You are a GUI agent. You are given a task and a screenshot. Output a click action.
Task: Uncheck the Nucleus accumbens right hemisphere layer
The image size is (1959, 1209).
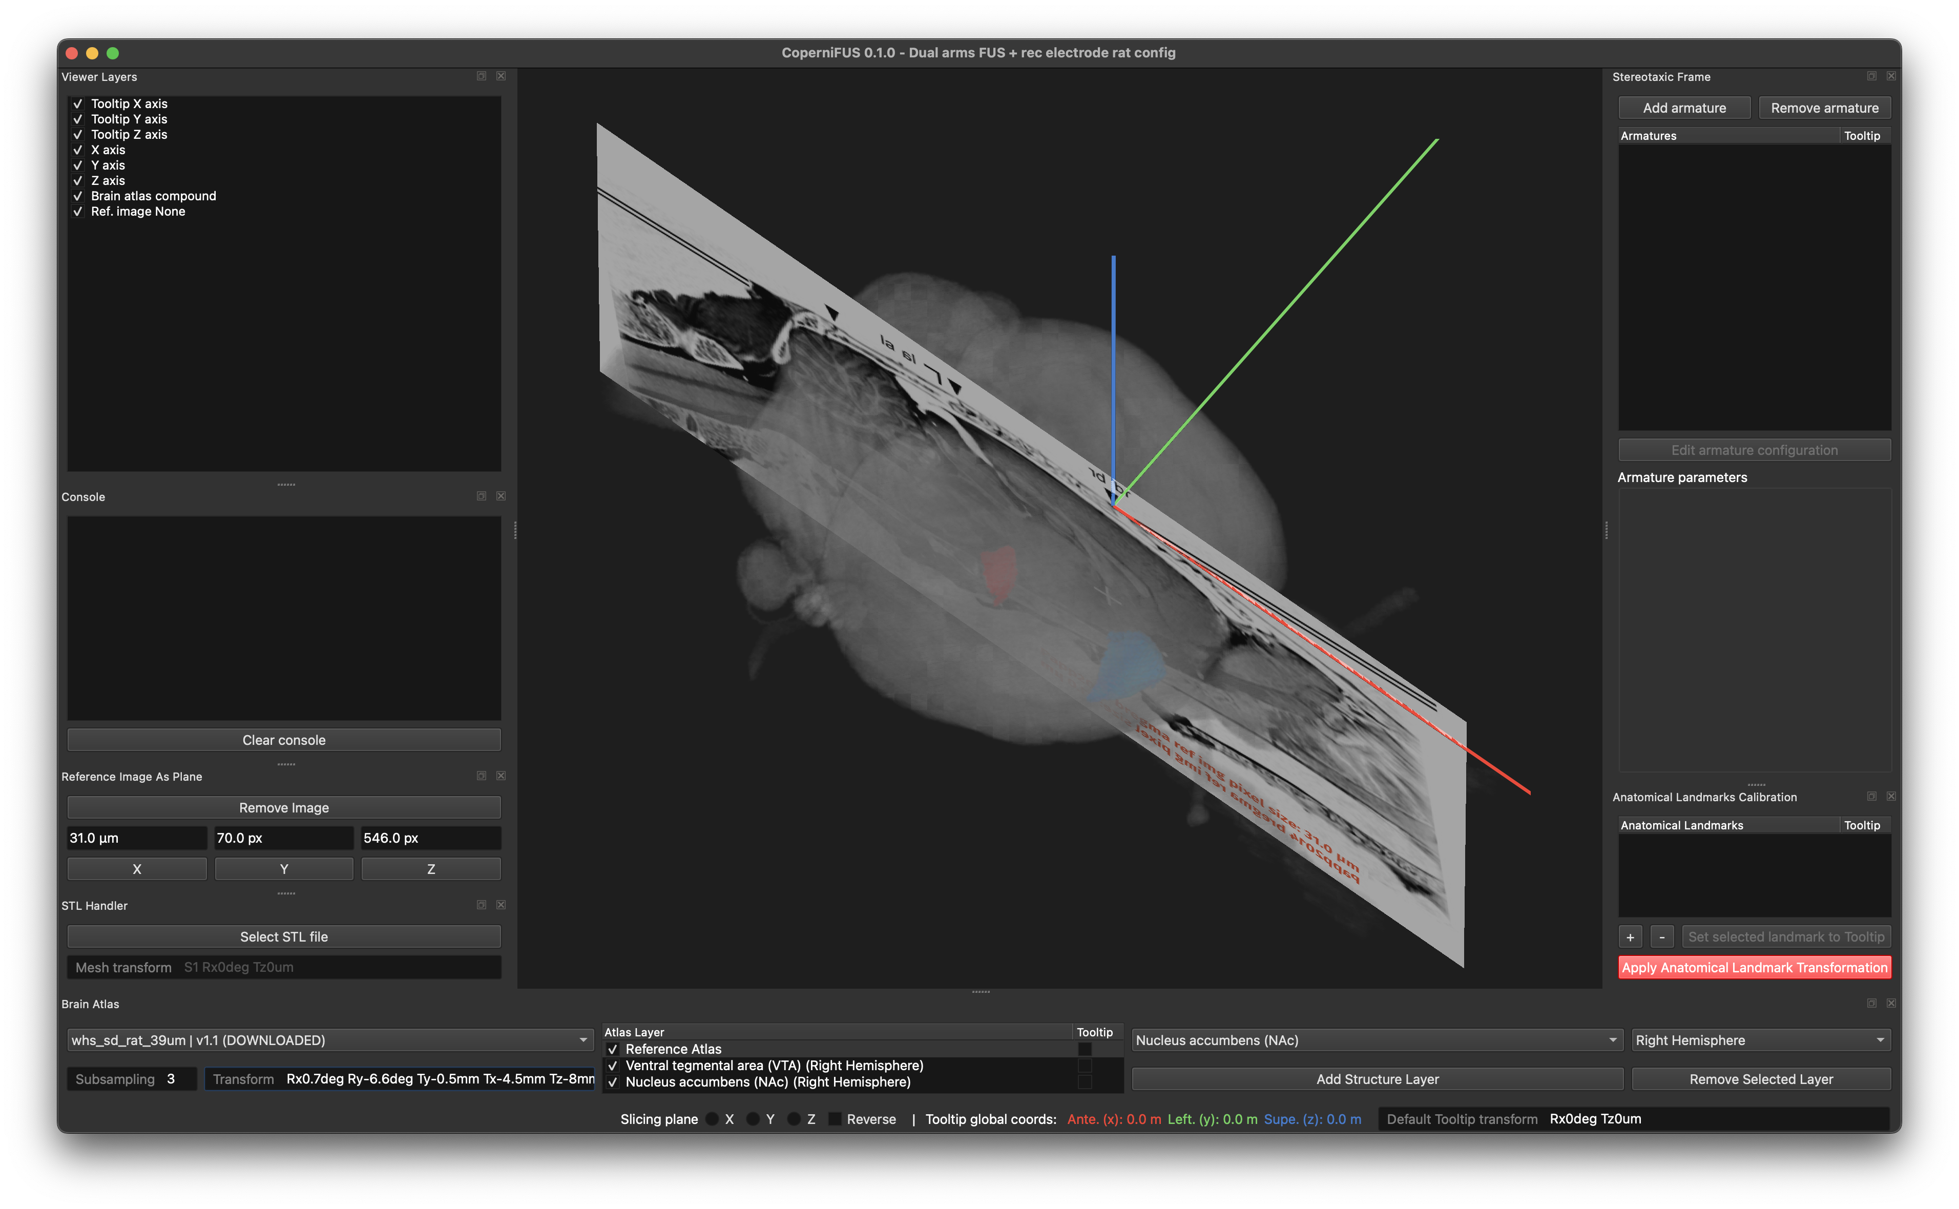click(x=613, y=1082)
